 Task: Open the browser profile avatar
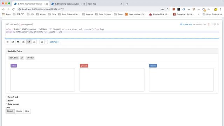tap(216, 9)
